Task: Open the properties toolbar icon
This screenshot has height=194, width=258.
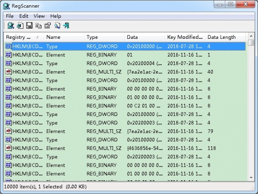Action: [48, 26]
